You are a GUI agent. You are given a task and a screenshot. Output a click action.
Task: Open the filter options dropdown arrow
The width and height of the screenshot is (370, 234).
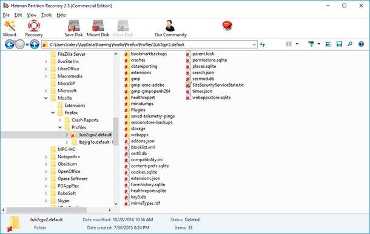[319, 44]
